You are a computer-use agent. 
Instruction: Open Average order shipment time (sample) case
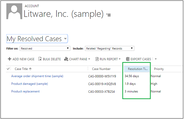(37, 76)
